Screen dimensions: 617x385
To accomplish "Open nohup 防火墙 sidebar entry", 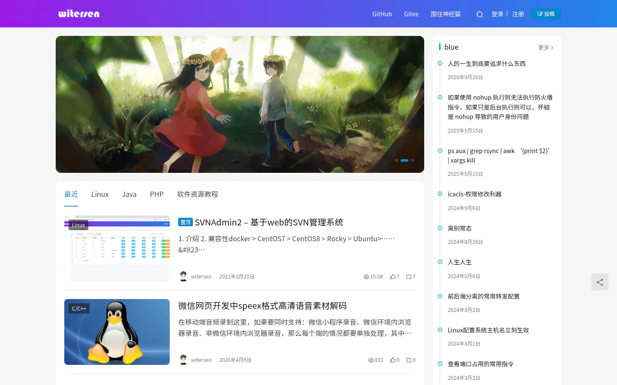I will pyautogui.click(x=500, y=107).
